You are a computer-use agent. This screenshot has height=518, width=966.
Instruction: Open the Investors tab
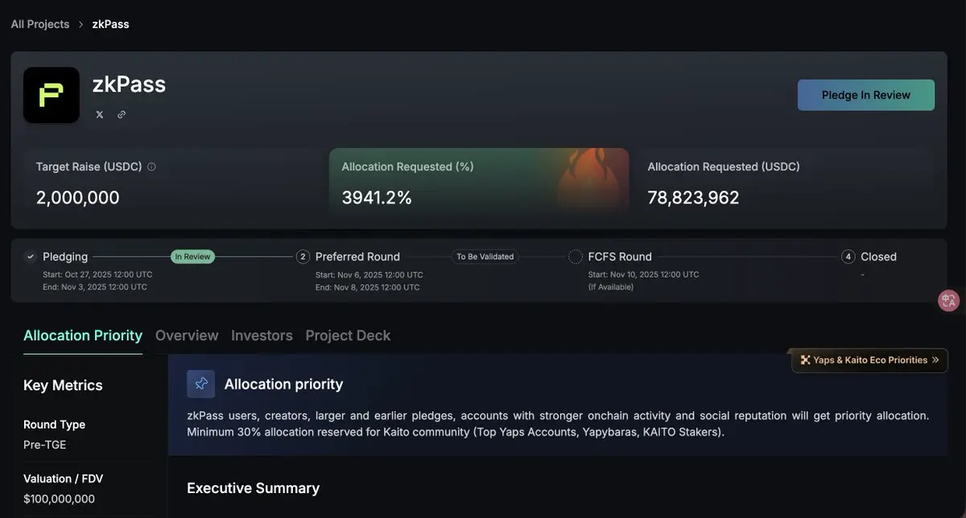pyautogui.click(x=262, y=335)
